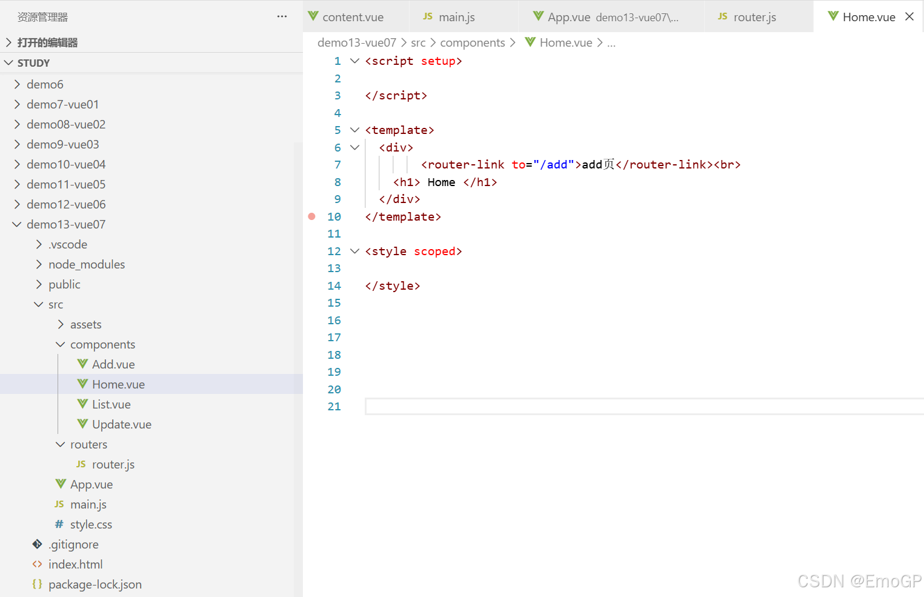
Task: Click the HTML icon beside index.html
Action: pyautogui.click(x=37, y=564)
